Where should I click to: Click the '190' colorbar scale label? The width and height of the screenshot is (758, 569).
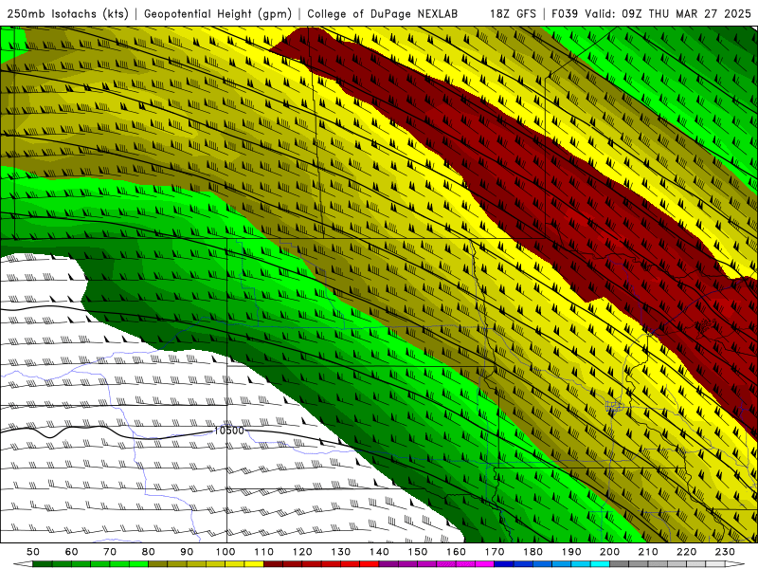(571, 552)
